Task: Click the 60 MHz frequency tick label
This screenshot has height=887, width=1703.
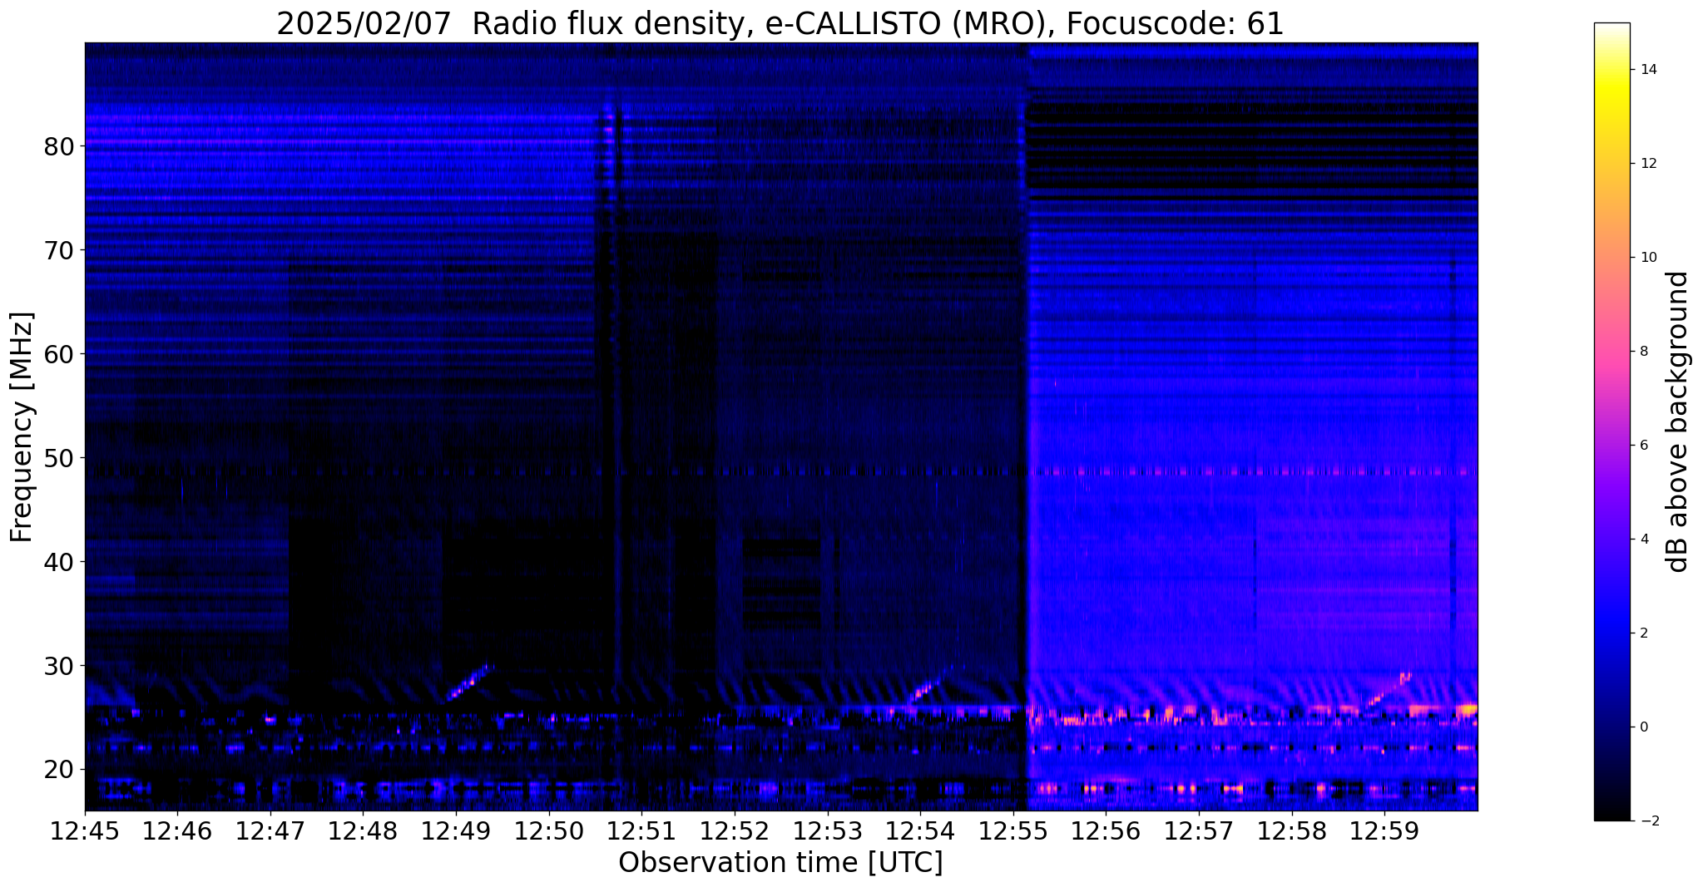Action: 59,354
